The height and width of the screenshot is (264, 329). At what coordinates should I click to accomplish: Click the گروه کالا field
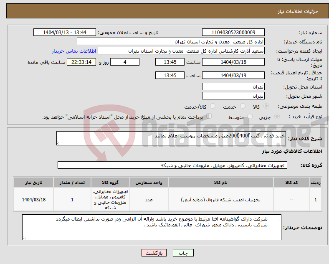(172, 165)
